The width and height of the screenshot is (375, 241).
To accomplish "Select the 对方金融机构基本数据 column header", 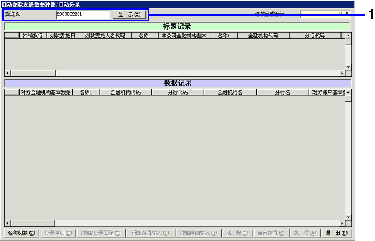I will coord(46,92).
